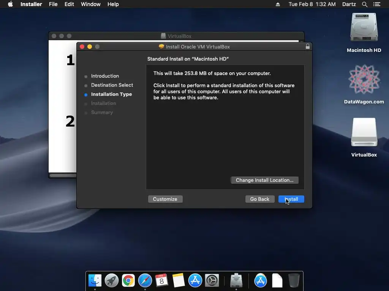389x291 pixels.
Task: Open the Applications folder in Dock
Action: 261,280
